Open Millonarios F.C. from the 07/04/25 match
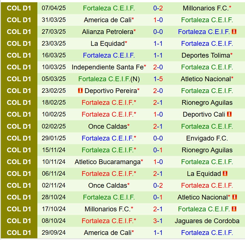Screen dimensions: 245x240 206,8
